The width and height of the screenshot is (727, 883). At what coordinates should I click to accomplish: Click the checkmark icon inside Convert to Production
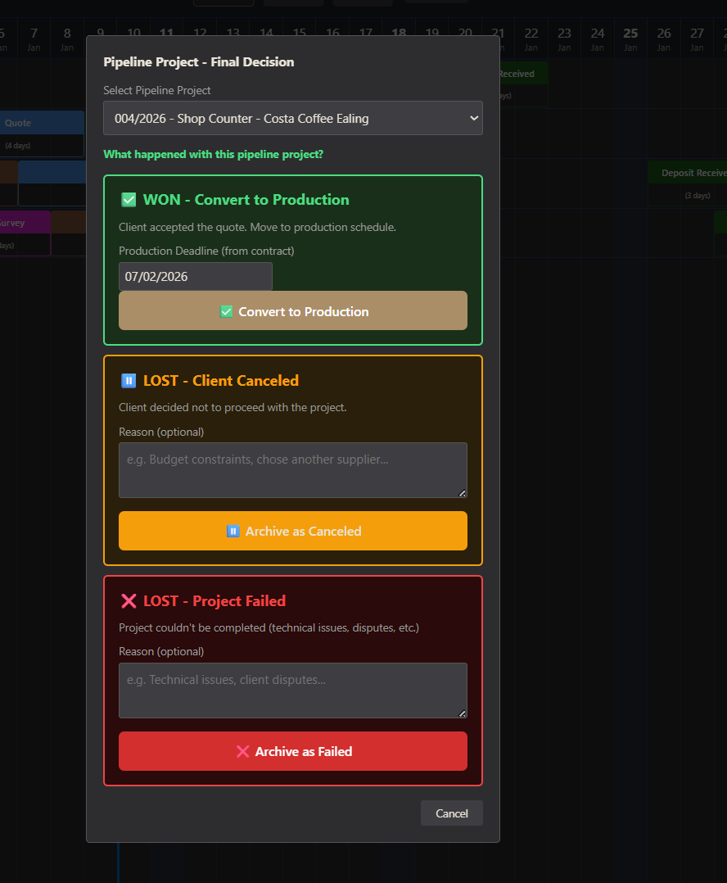pyautogui.click(x=227, y=312)
